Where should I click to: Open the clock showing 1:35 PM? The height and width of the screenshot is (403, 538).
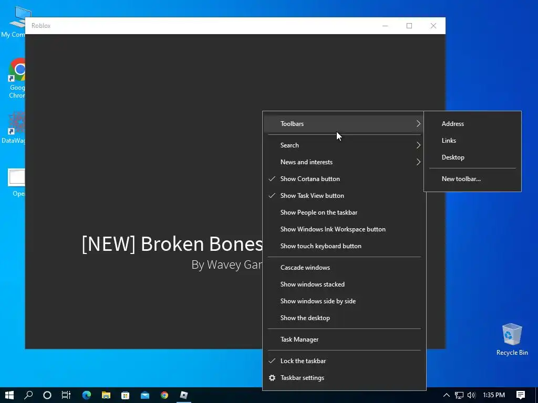[494, 395]
